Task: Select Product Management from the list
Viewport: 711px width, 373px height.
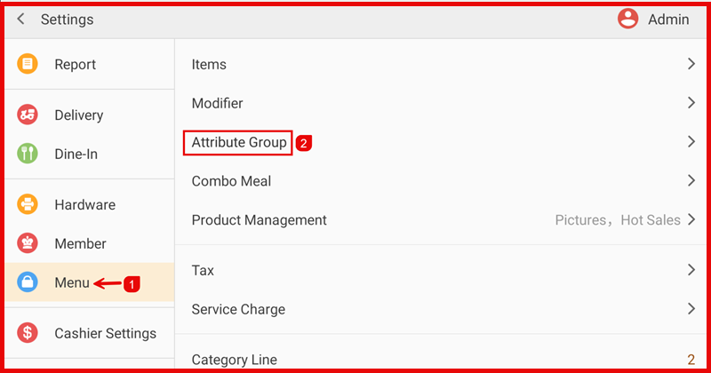Action: (260, 220)
